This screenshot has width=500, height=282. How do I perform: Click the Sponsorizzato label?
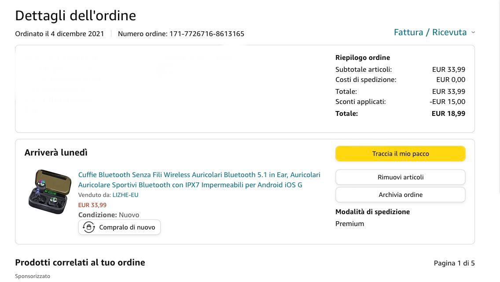[33, 276]
